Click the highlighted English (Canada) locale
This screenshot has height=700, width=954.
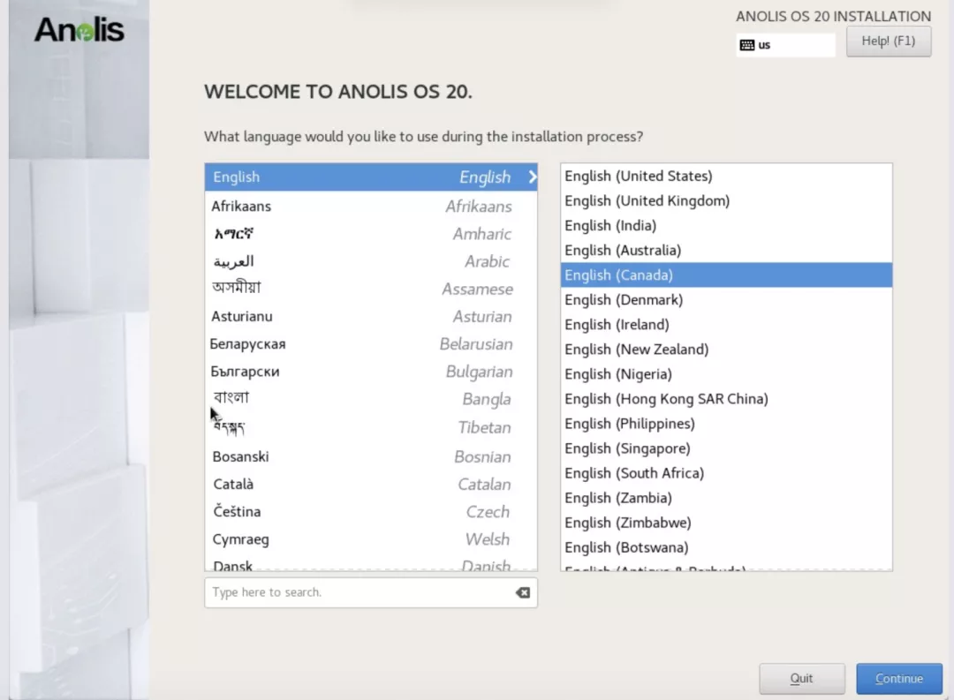pos(726,275)
